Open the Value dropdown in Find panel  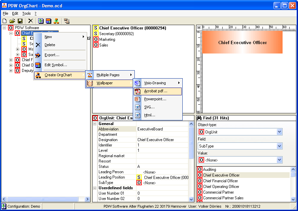tap(280, 160)
